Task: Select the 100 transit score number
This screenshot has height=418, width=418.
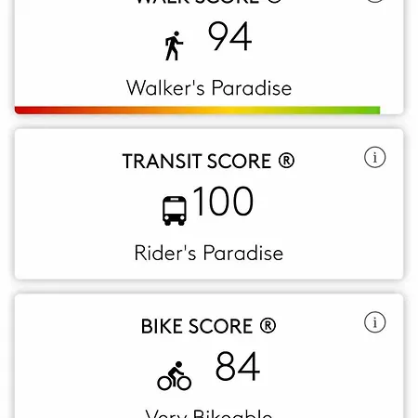Action: click(x=223, y=201)
